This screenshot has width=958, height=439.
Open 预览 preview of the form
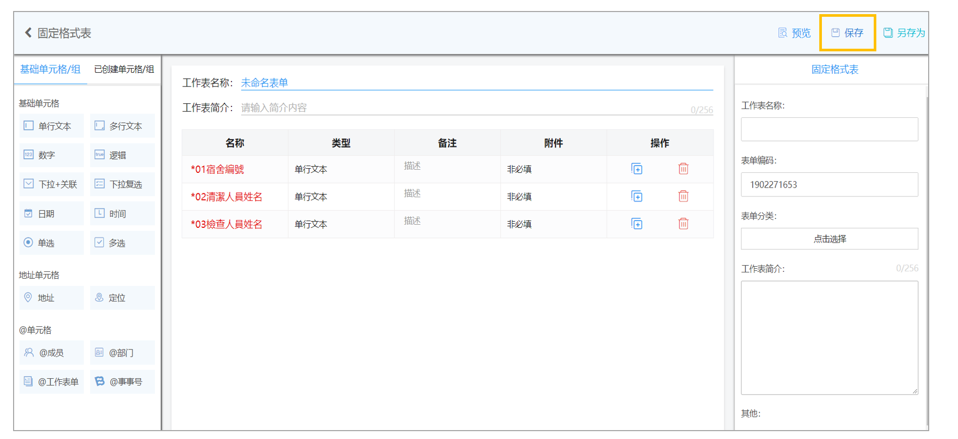[794, 33]
